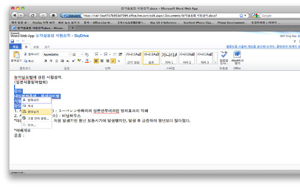The image size is (300, 187).
Task: Click the SkyDrive link in header
Action: point(81,36)
